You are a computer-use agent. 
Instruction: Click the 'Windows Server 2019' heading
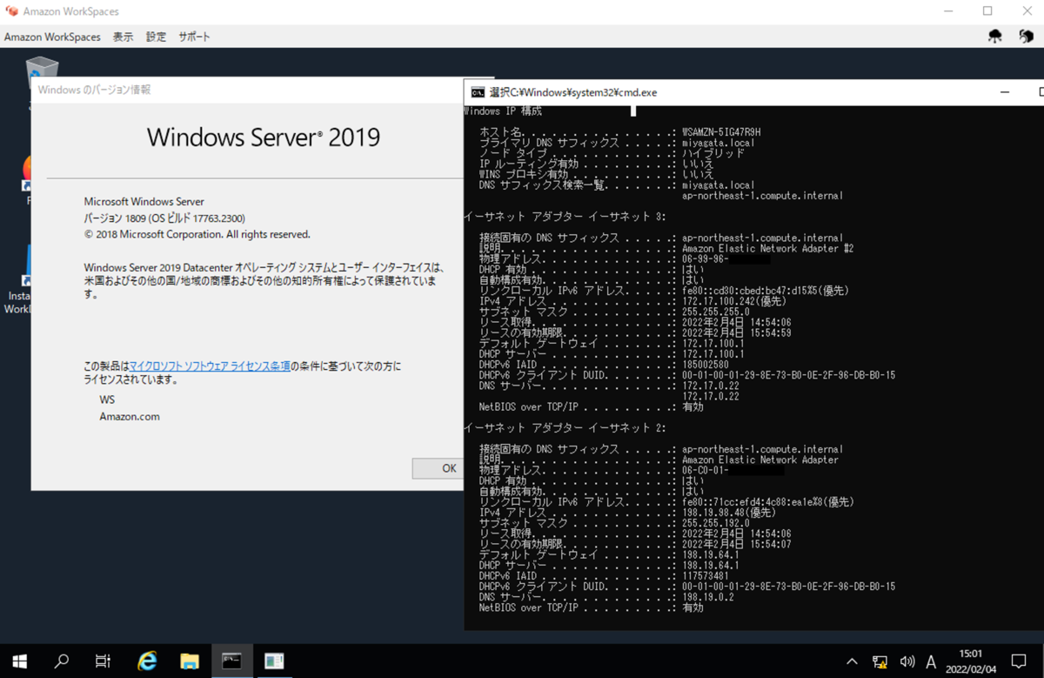[263, 137]
